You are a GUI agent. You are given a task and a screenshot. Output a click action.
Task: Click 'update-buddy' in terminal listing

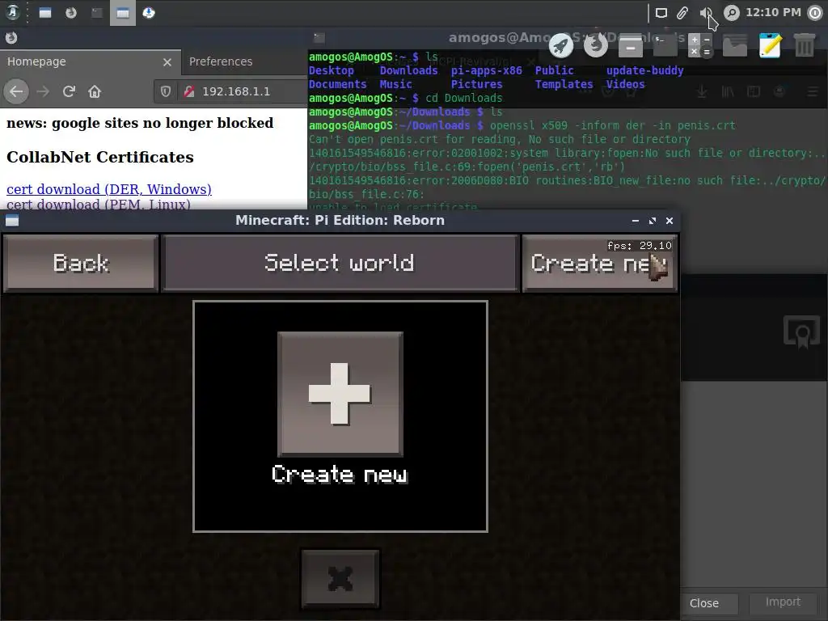(644, 71)
